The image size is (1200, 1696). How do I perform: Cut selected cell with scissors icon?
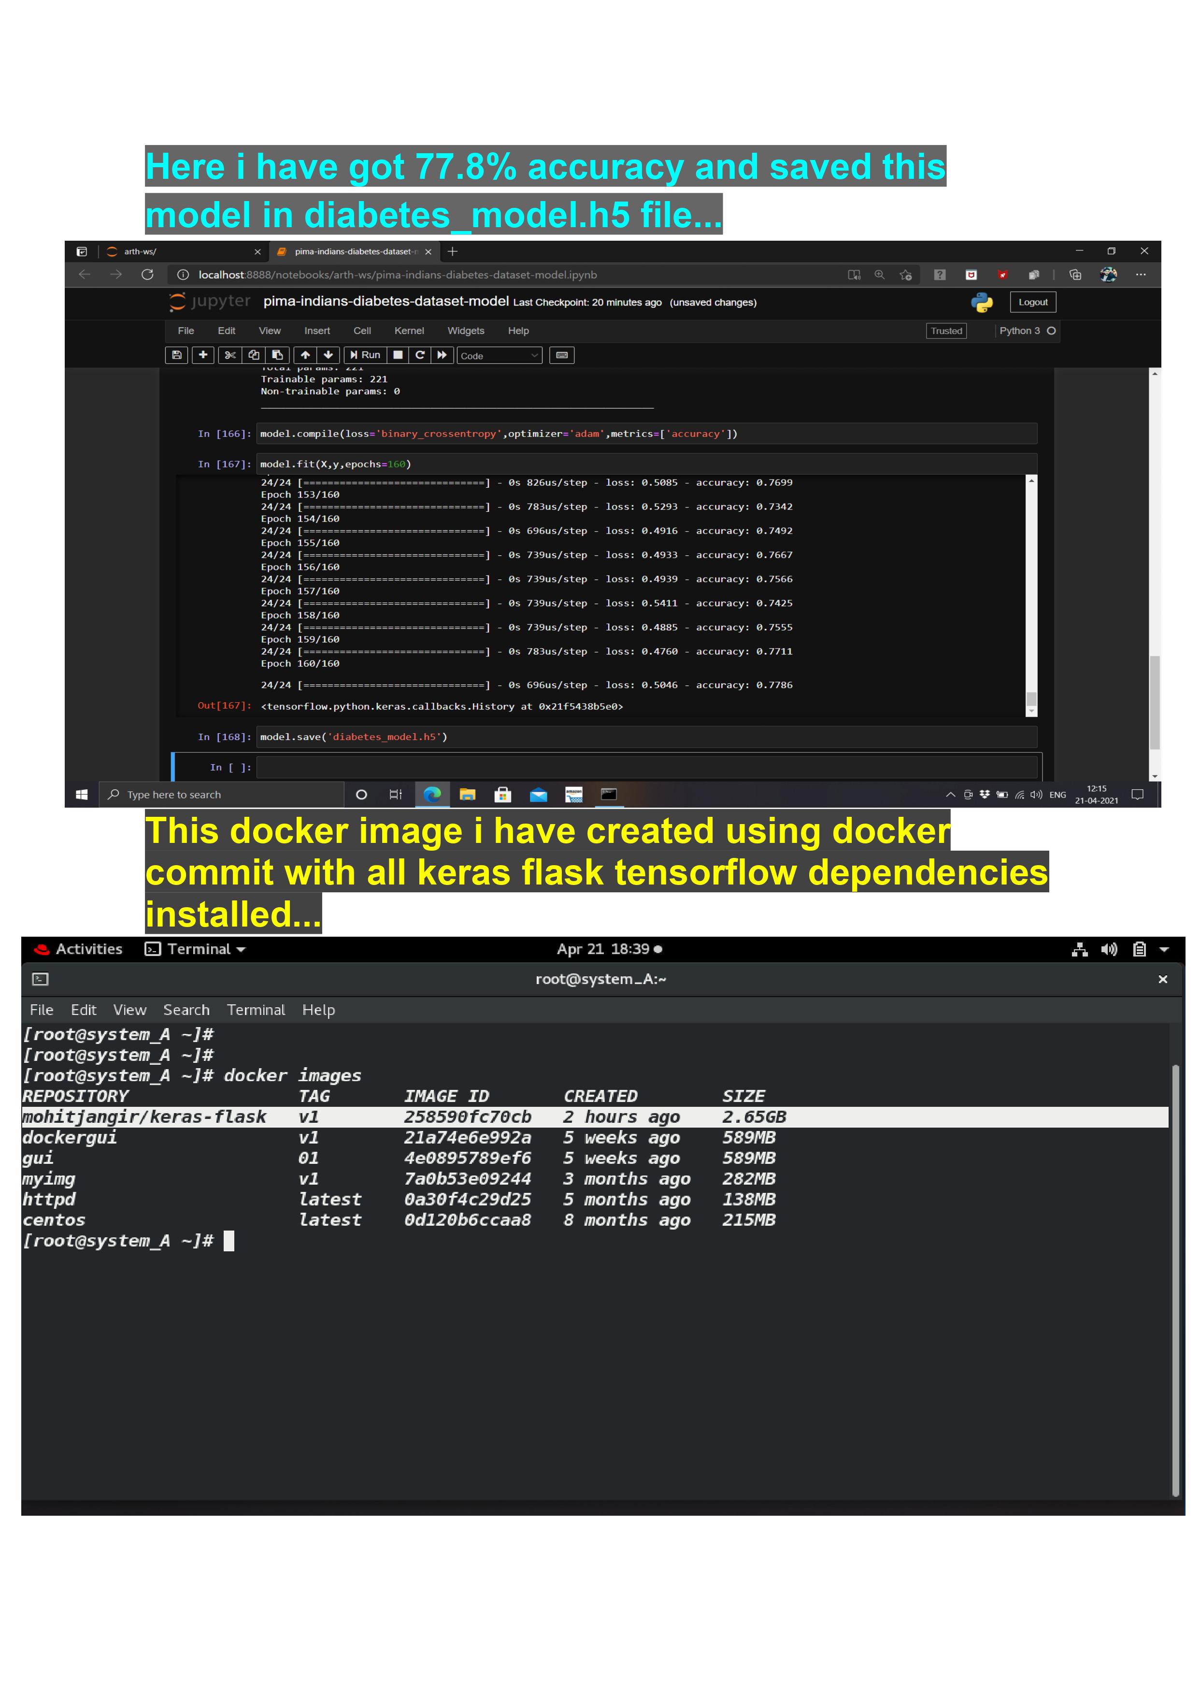pyautogui.click(x=230, y=355)
